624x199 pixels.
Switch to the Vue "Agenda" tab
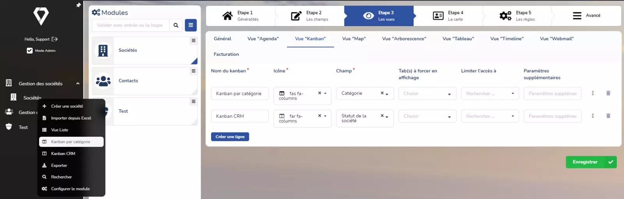[263, 39]
